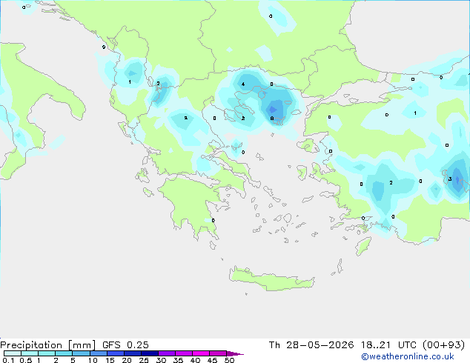Screen dimensions: 470x363
Task: Click the 0.1–0.5 mm palest legend swatch
Action: pyautogui.click(x=13, y=353)
